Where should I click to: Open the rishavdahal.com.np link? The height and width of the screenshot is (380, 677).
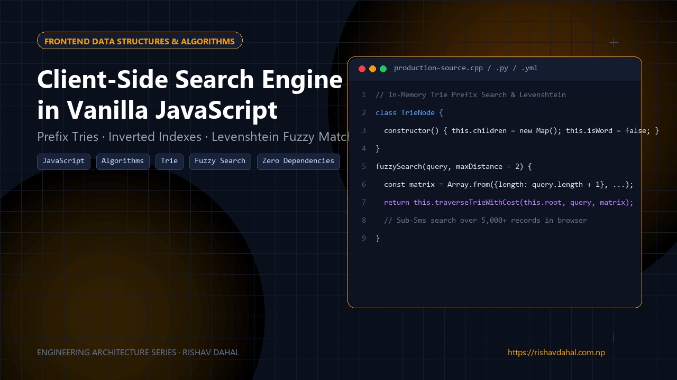tap(556, 352)
